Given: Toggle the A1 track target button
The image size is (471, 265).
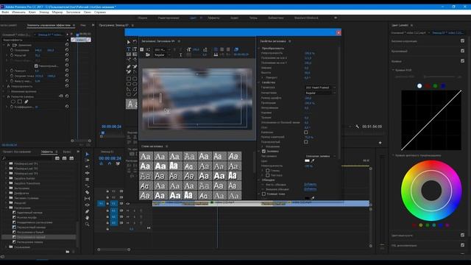Looking at the screenshot, I should (x=114, y=211).
